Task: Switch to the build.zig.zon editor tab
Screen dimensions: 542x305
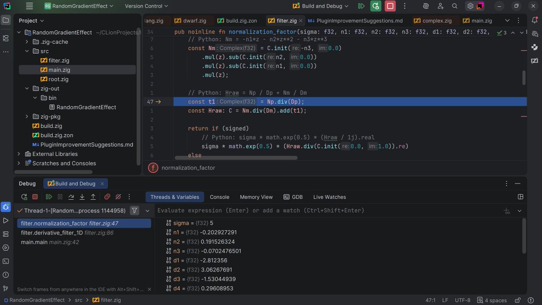Action: [x=238, y=21]
